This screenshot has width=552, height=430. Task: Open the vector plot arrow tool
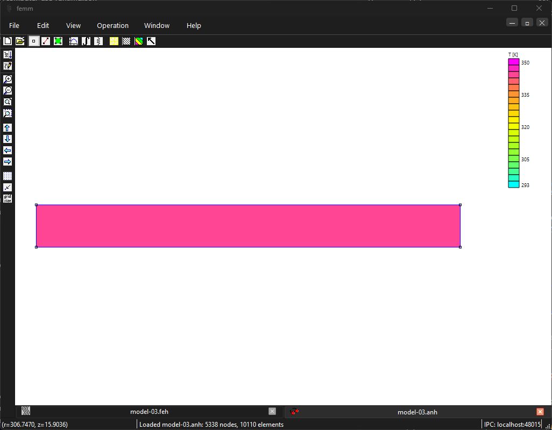[x=151, y=41]
